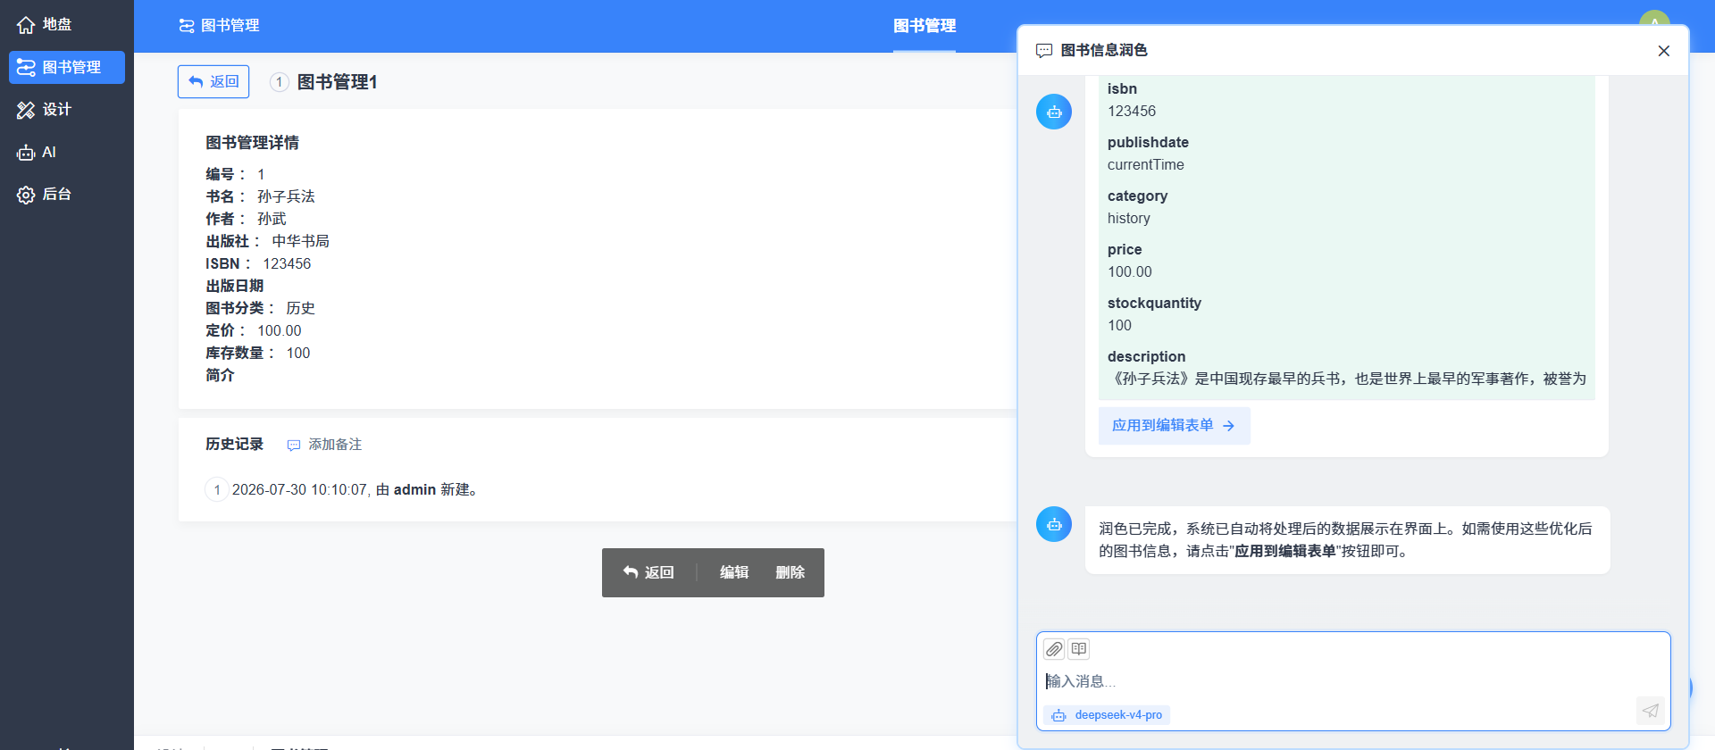
Task: Click the 返回 button beside the page title
Action: (x=213, y=81)
